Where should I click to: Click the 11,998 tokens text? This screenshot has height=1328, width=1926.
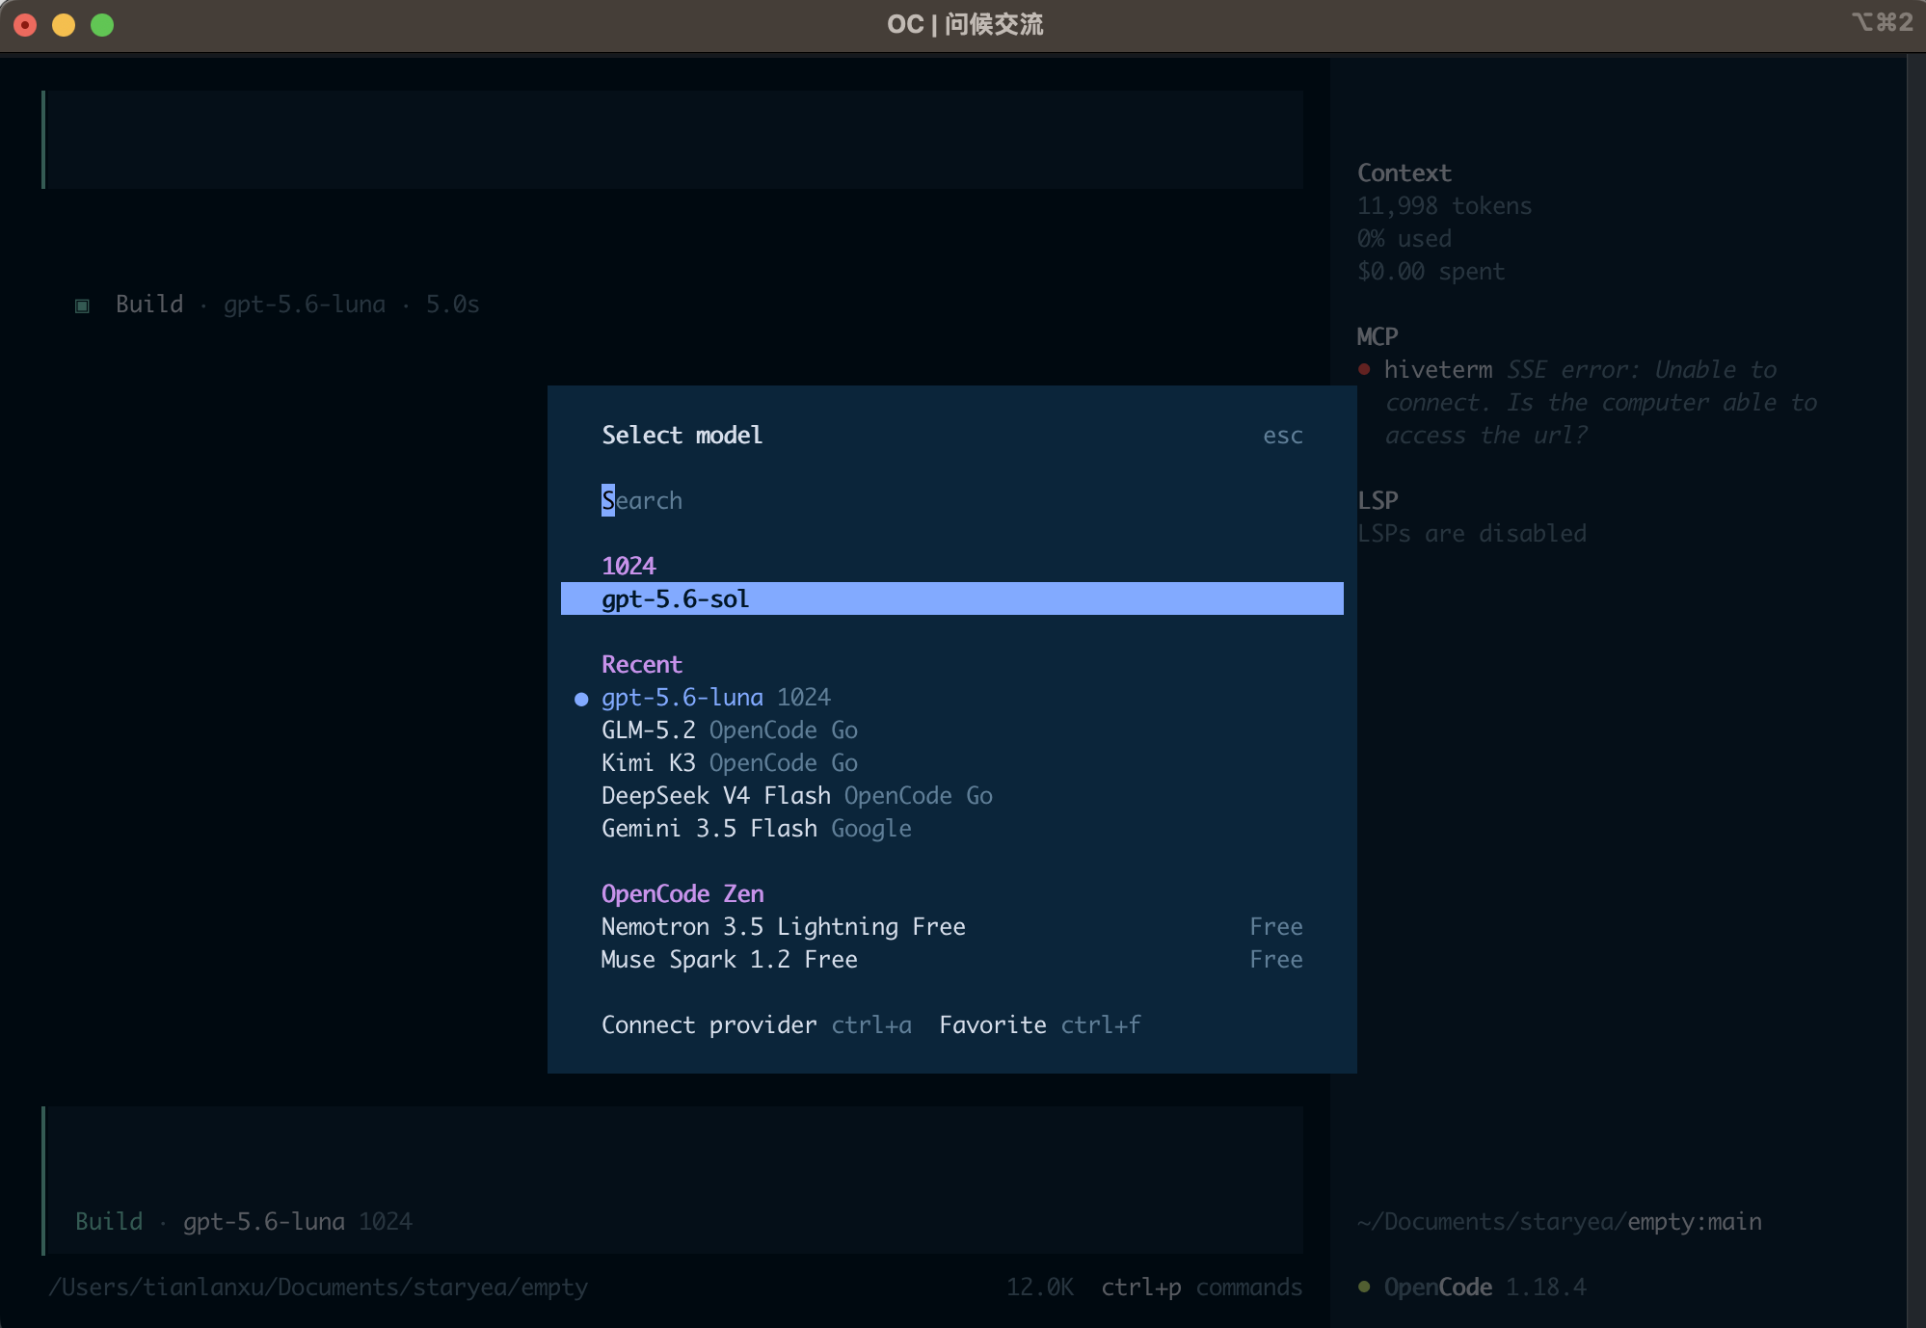(1444, 205)
